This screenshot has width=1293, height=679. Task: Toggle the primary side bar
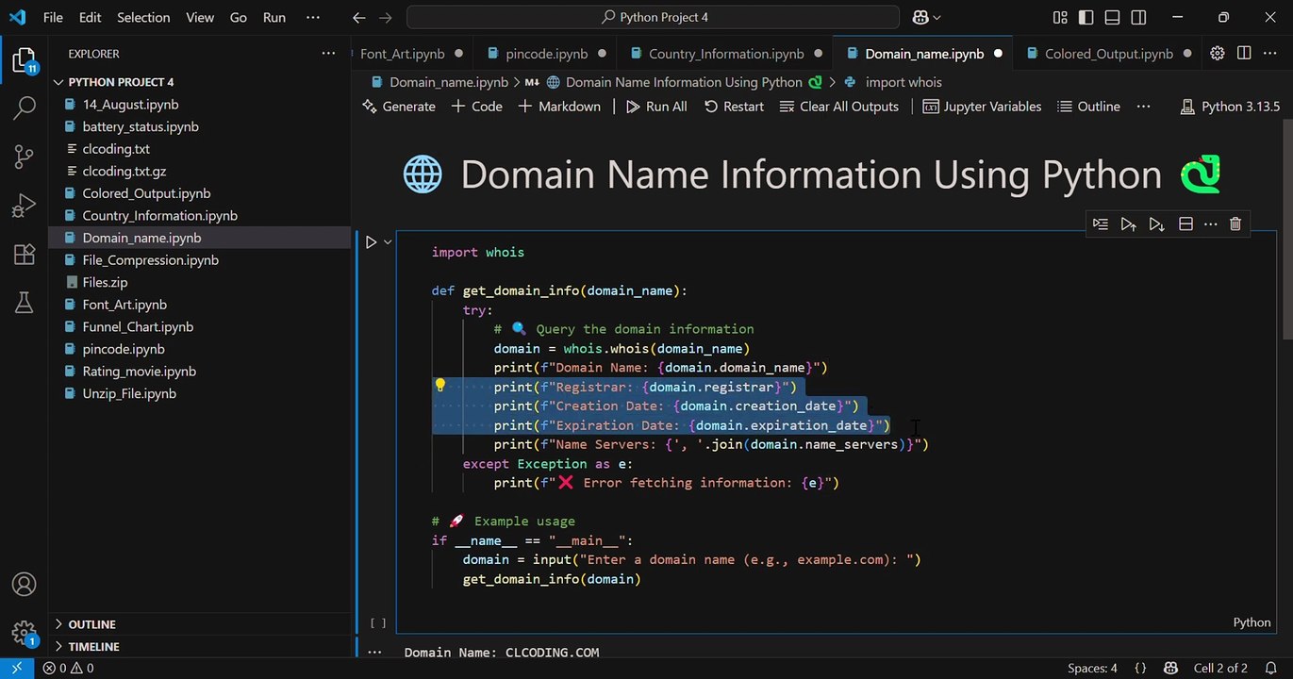pyautogui.click(x=1086, y=17)
